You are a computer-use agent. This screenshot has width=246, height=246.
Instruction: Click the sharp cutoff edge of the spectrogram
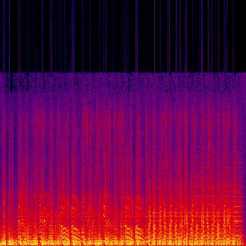(123, 72)
